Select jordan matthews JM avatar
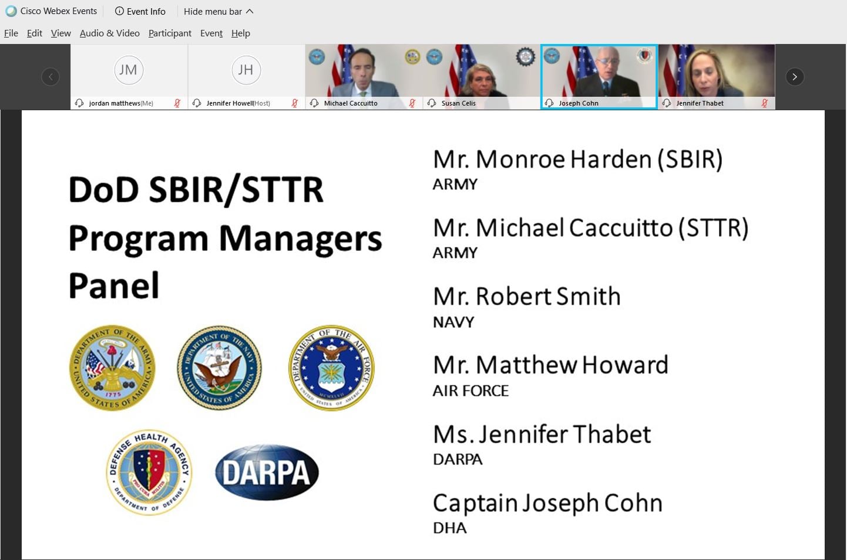847x560 pixels. (128, 70)
